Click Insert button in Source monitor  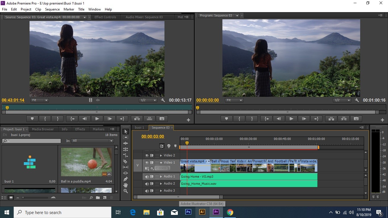pos(137,119)
